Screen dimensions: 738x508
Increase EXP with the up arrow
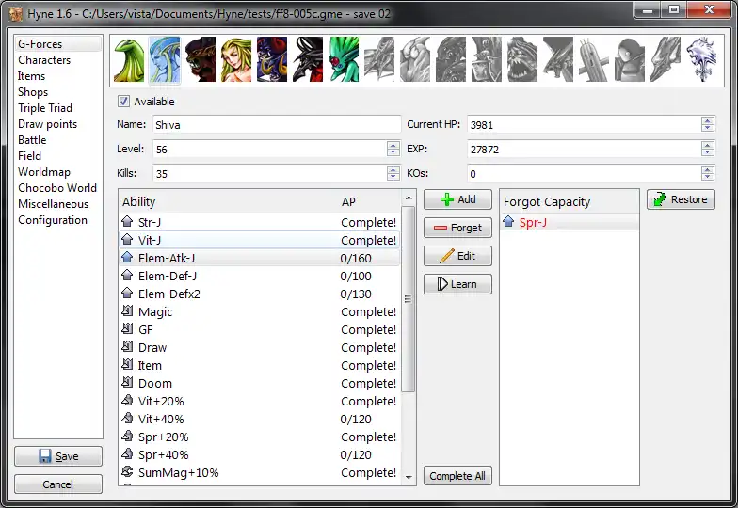[x=708, y=145]
